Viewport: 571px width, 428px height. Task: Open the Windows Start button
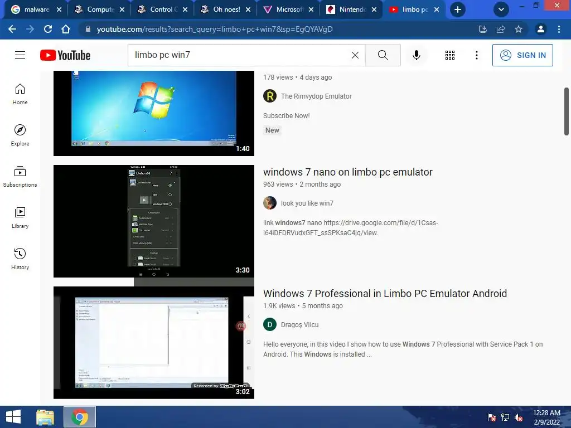pyautogui.click(x=13, y=417)
